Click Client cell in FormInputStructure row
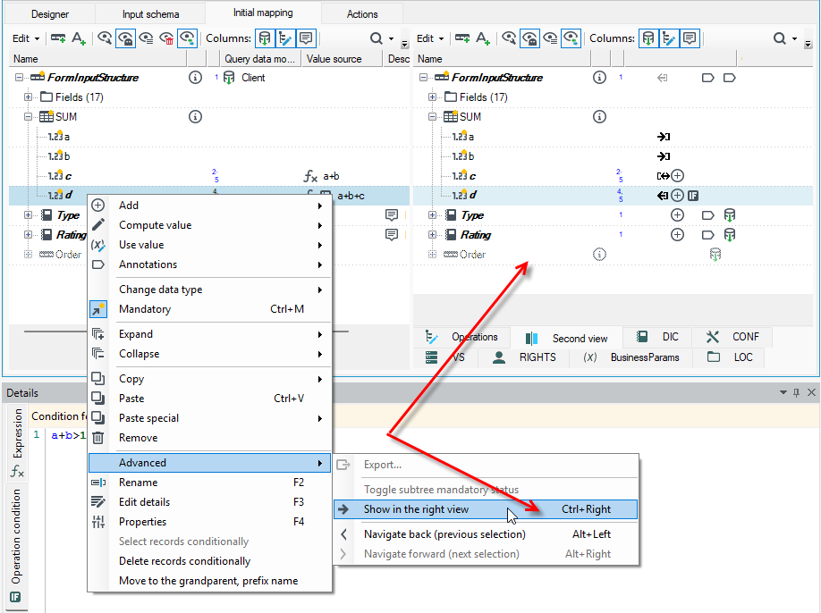 click(253, 78)
